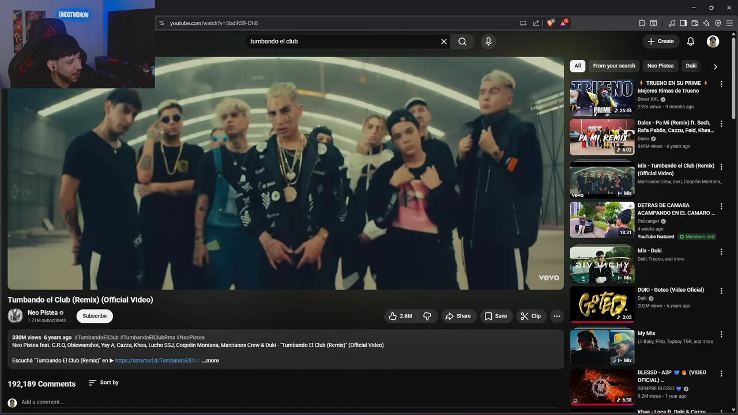
Task: Select the Duki filter chip
Action: 691,66
